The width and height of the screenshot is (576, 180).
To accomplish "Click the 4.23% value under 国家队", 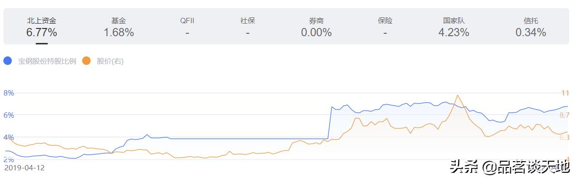I will click(x=454, y=33).
